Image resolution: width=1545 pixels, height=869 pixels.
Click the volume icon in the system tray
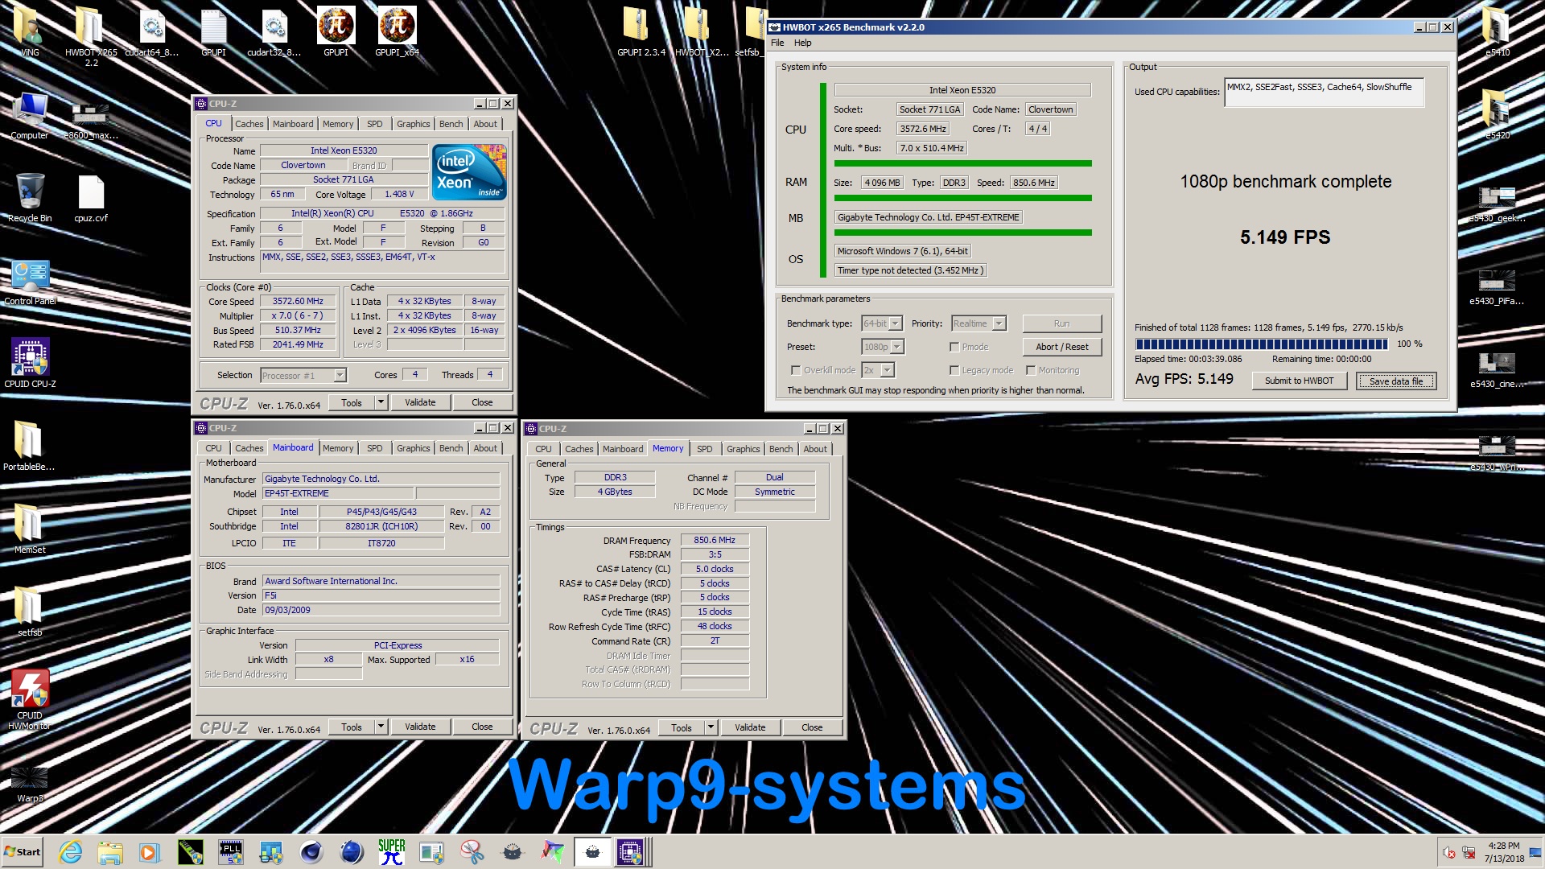[1449, 853]
